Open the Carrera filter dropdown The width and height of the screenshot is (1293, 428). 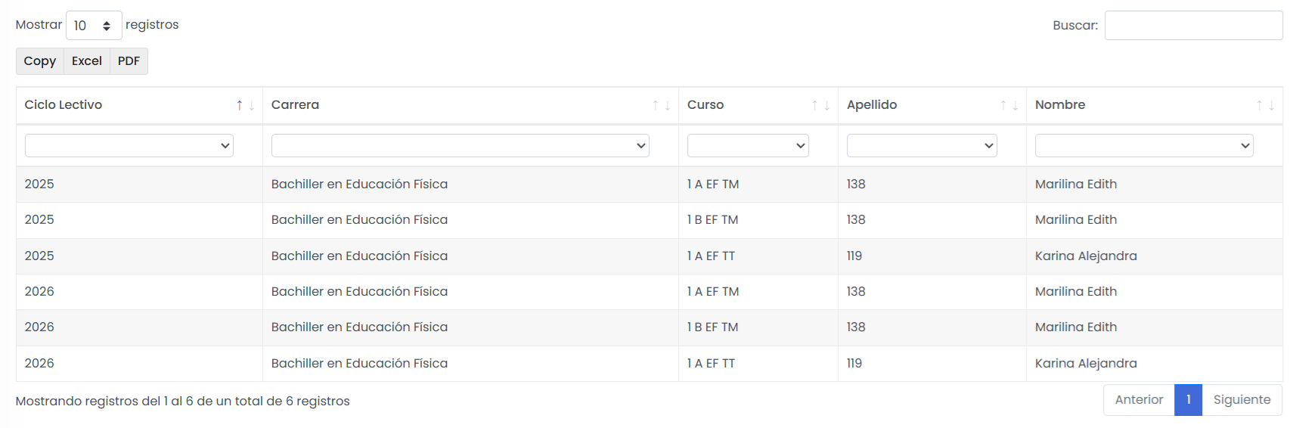[460, 145]
